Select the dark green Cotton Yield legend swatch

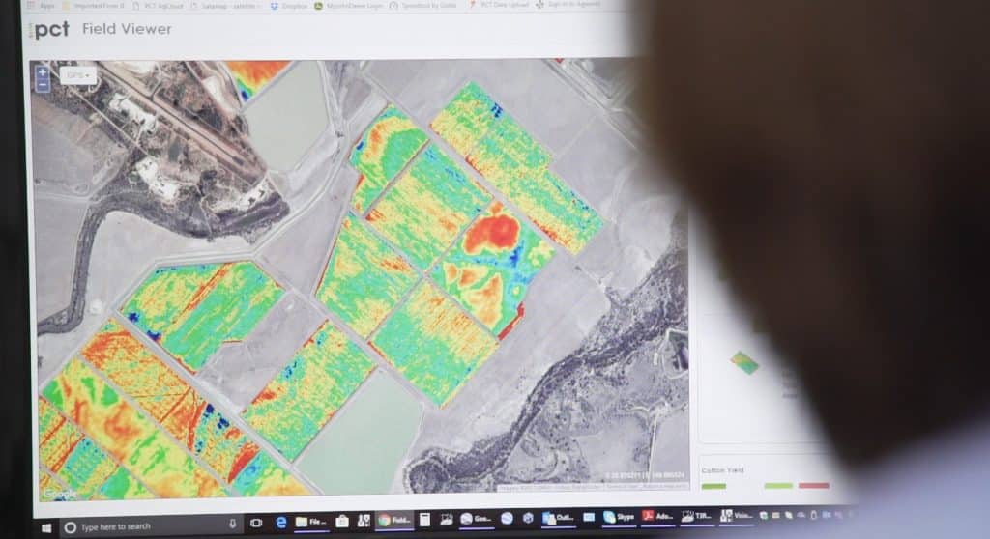[713, 486]
